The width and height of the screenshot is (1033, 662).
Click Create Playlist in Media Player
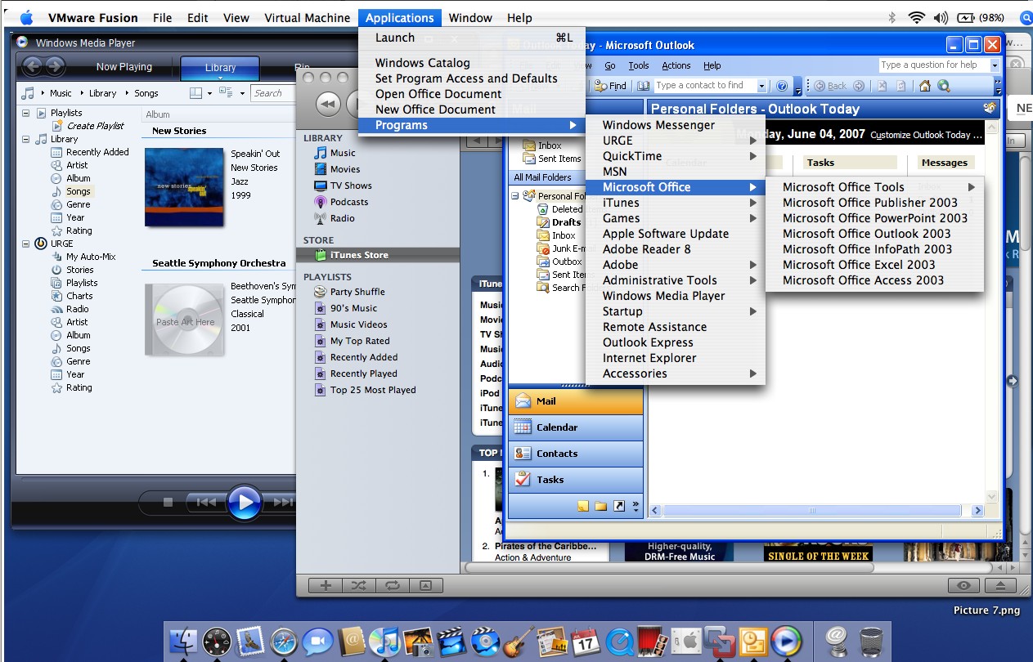coord(95,126)
